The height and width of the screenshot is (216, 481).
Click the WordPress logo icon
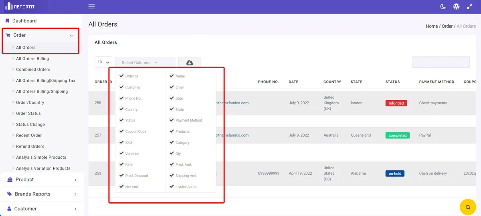click(456, 6)
